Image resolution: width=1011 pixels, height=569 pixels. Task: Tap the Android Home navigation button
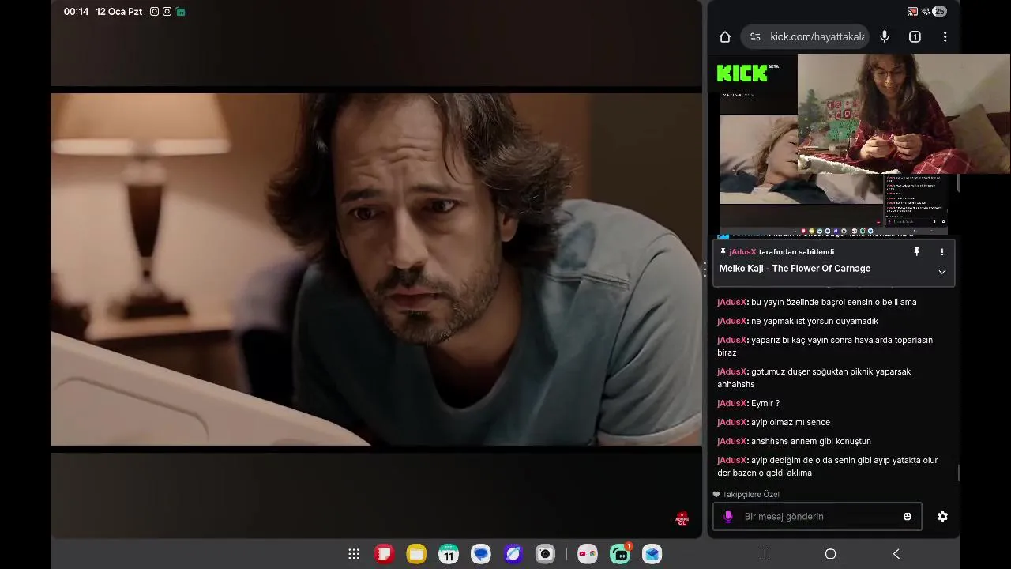coord(830,554)
